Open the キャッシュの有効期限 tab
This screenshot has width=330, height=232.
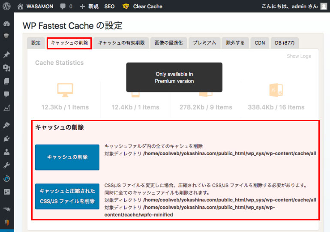coord(121,43)
